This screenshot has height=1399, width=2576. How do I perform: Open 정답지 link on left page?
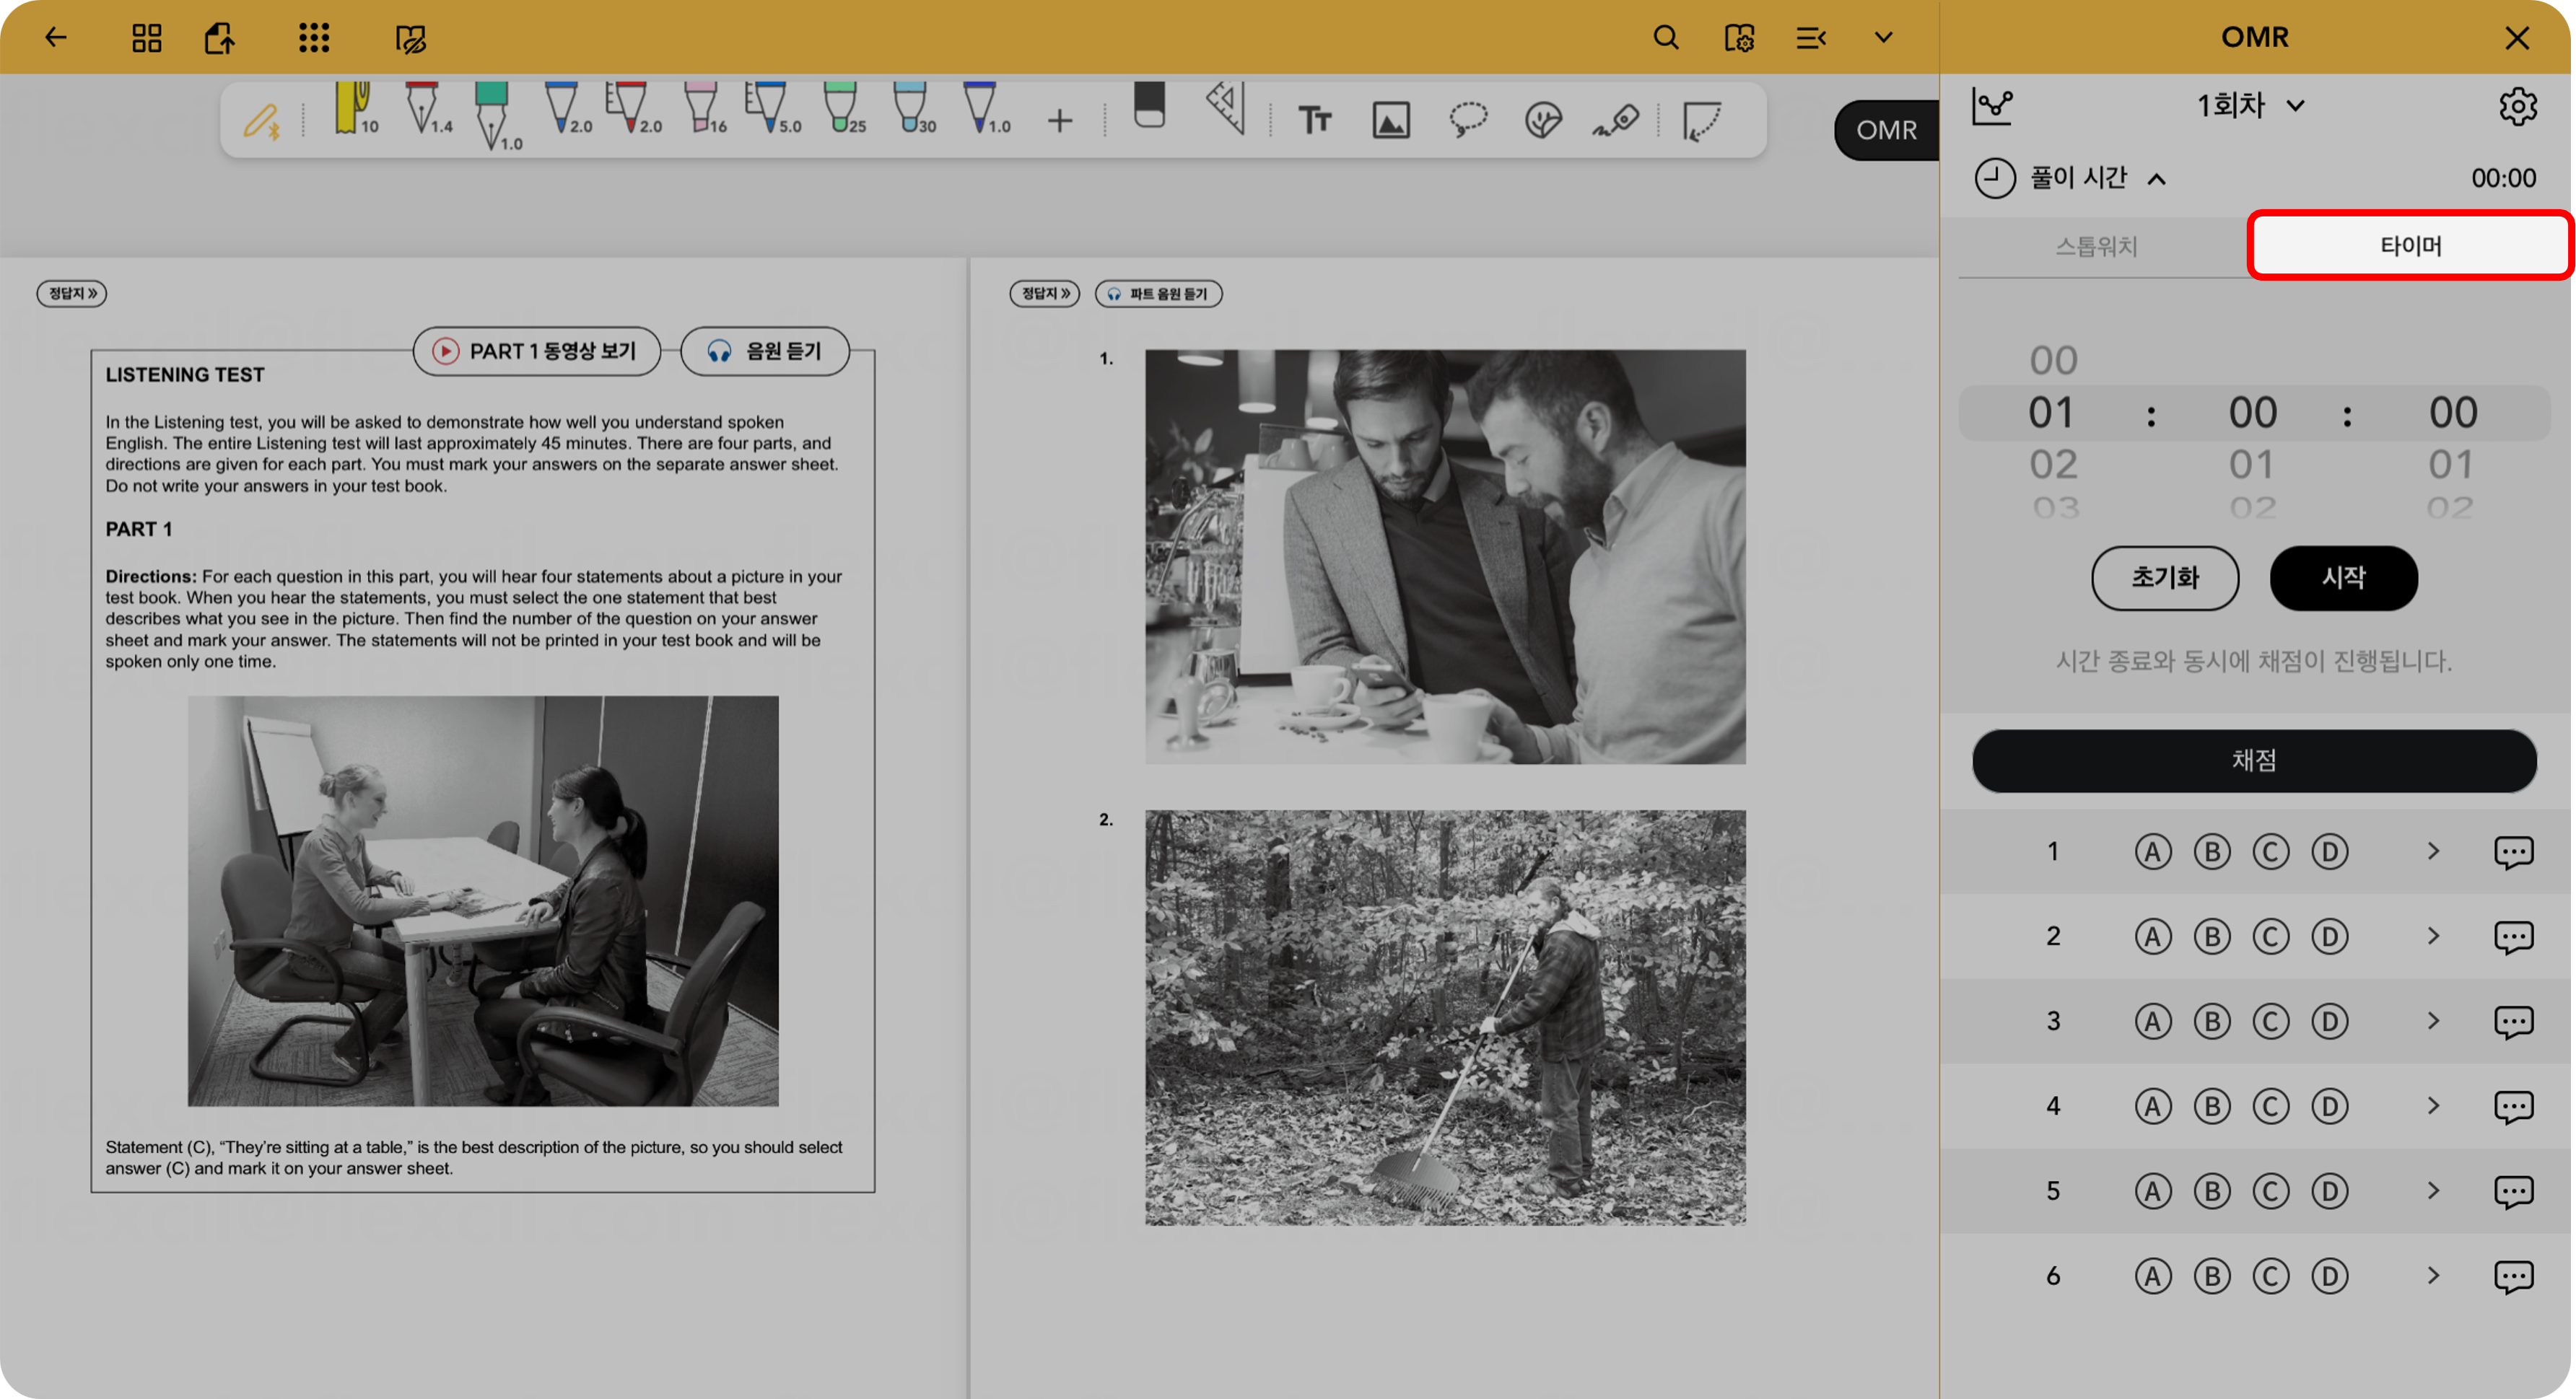click(72, 294)
